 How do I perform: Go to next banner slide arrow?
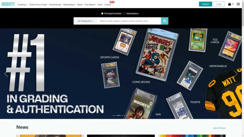coord(236,74)
